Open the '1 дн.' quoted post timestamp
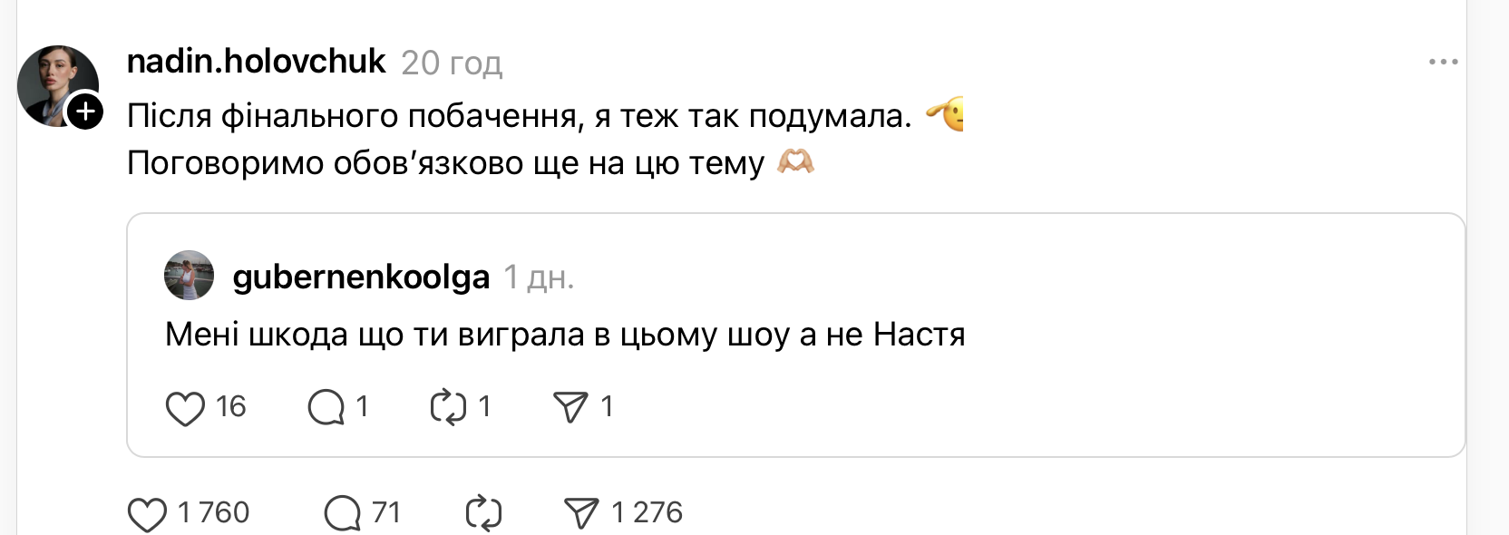This screenshot has height=535, width=1509. [x=539, y=277]
